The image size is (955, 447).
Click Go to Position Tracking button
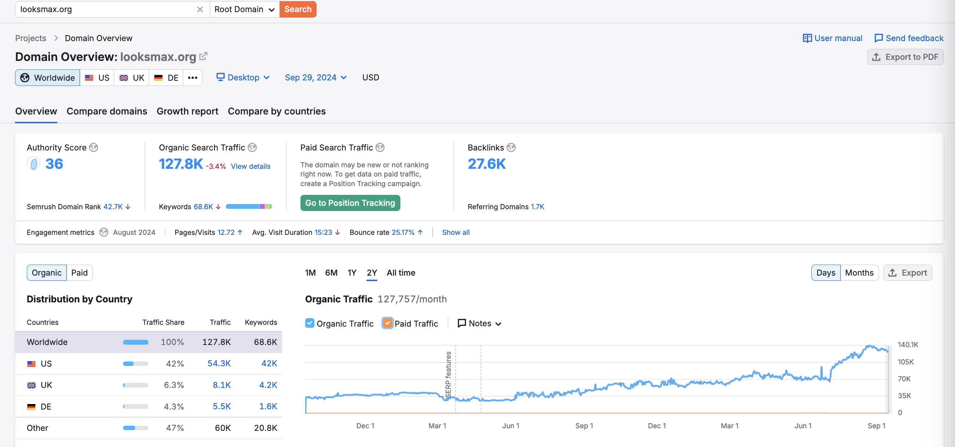(350, 203)
